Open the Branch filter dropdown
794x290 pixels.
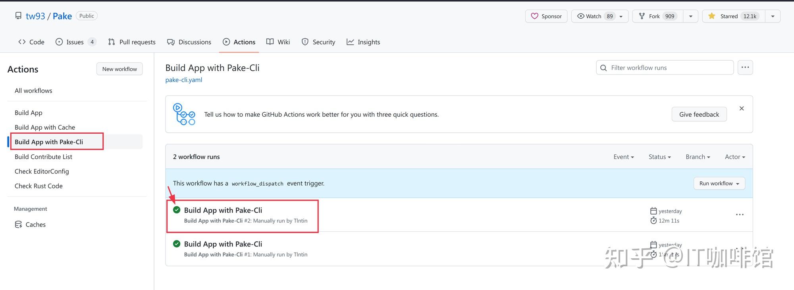click(698, 157)
